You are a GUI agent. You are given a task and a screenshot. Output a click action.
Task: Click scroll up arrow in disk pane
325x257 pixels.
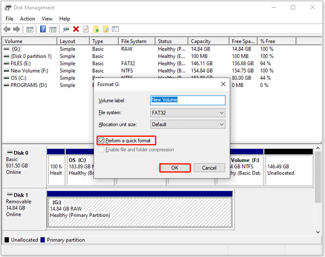coord(318,148)
